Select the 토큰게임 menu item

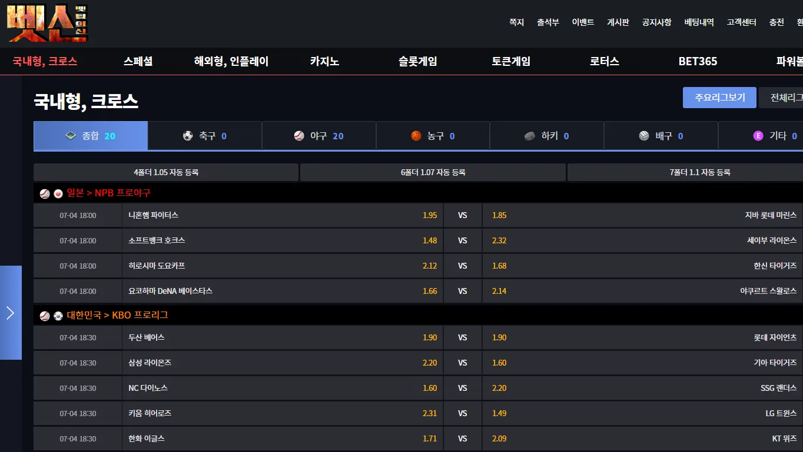[x=511, y=61]
